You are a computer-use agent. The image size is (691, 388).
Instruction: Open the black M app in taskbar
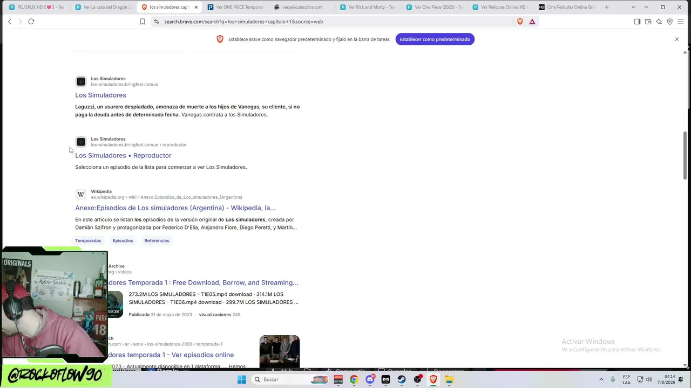pos(385,379)
